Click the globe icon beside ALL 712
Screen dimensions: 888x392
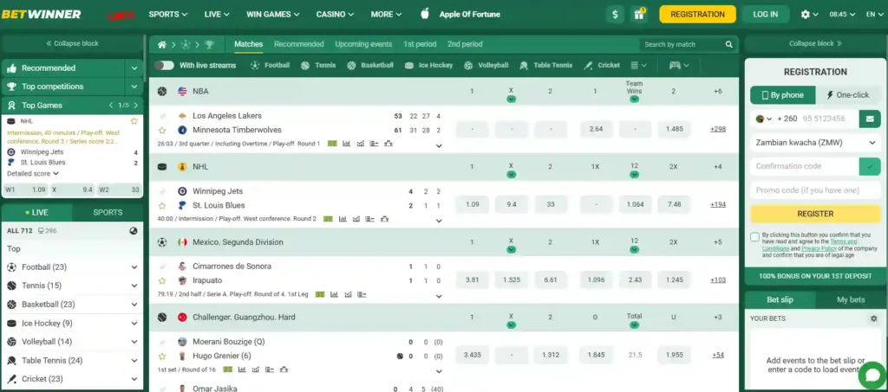click(133, 231)
